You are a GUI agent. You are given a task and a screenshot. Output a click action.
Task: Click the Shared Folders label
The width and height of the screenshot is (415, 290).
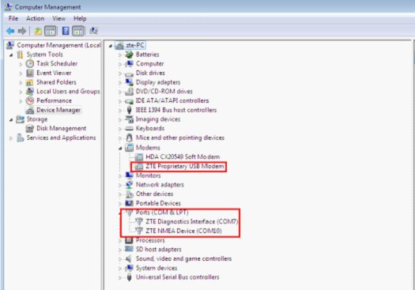tap(56, 82)
